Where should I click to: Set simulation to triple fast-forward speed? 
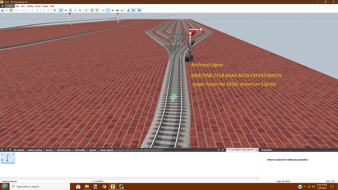[x=117, y=10]
